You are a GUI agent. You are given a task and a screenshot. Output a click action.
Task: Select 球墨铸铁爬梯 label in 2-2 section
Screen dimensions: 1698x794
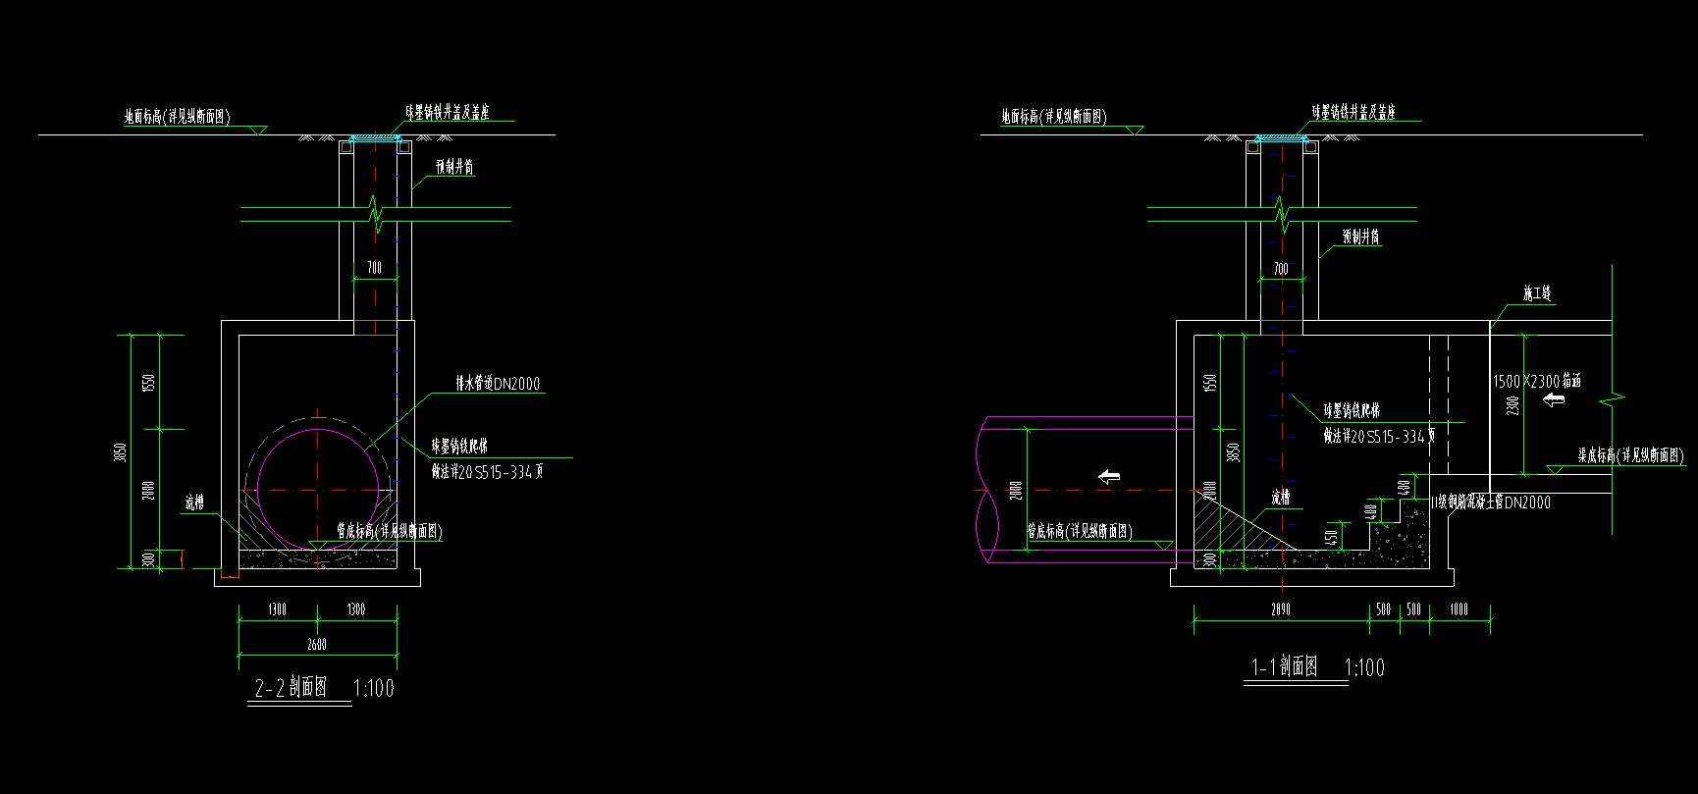[x=459, y=447]
